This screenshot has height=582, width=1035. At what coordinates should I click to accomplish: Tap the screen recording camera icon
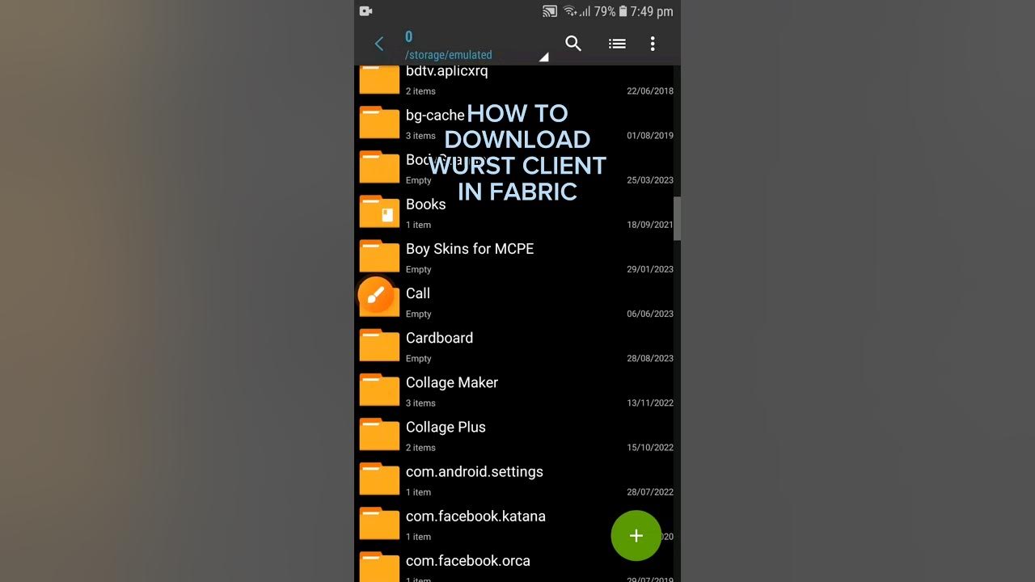365,11
